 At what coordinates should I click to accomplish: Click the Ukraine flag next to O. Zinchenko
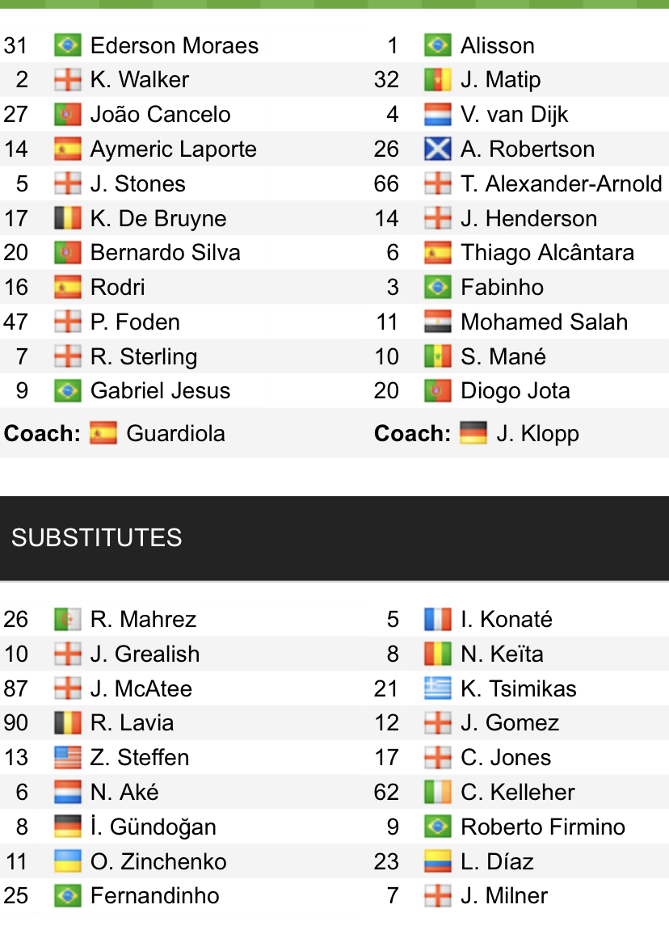pos(67,861)
